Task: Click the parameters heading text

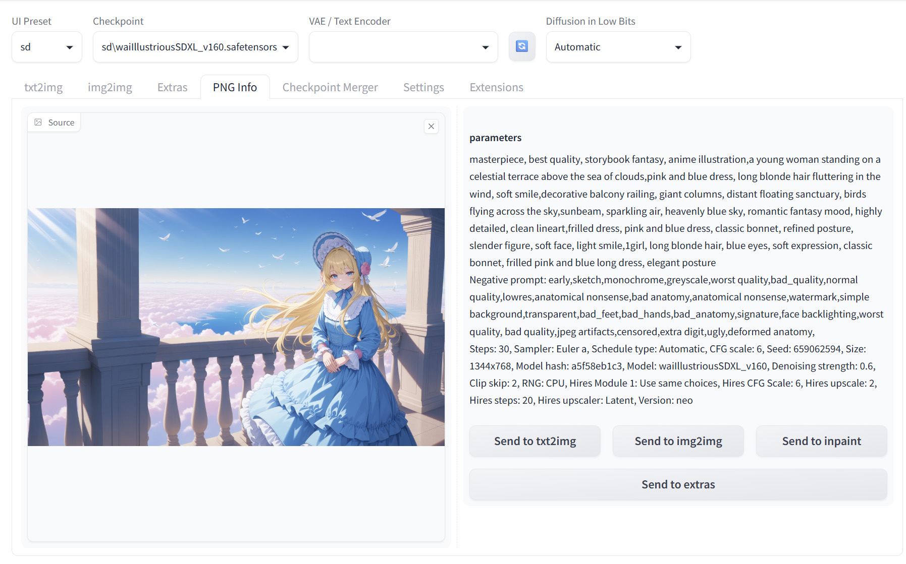Action: (x=495, y=138)
